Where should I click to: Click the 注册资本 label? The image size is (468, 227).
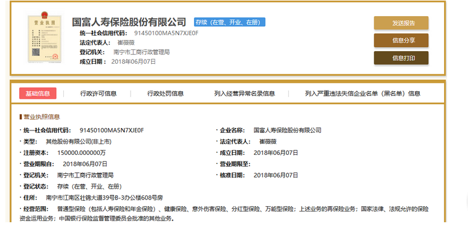coord(36,153)
